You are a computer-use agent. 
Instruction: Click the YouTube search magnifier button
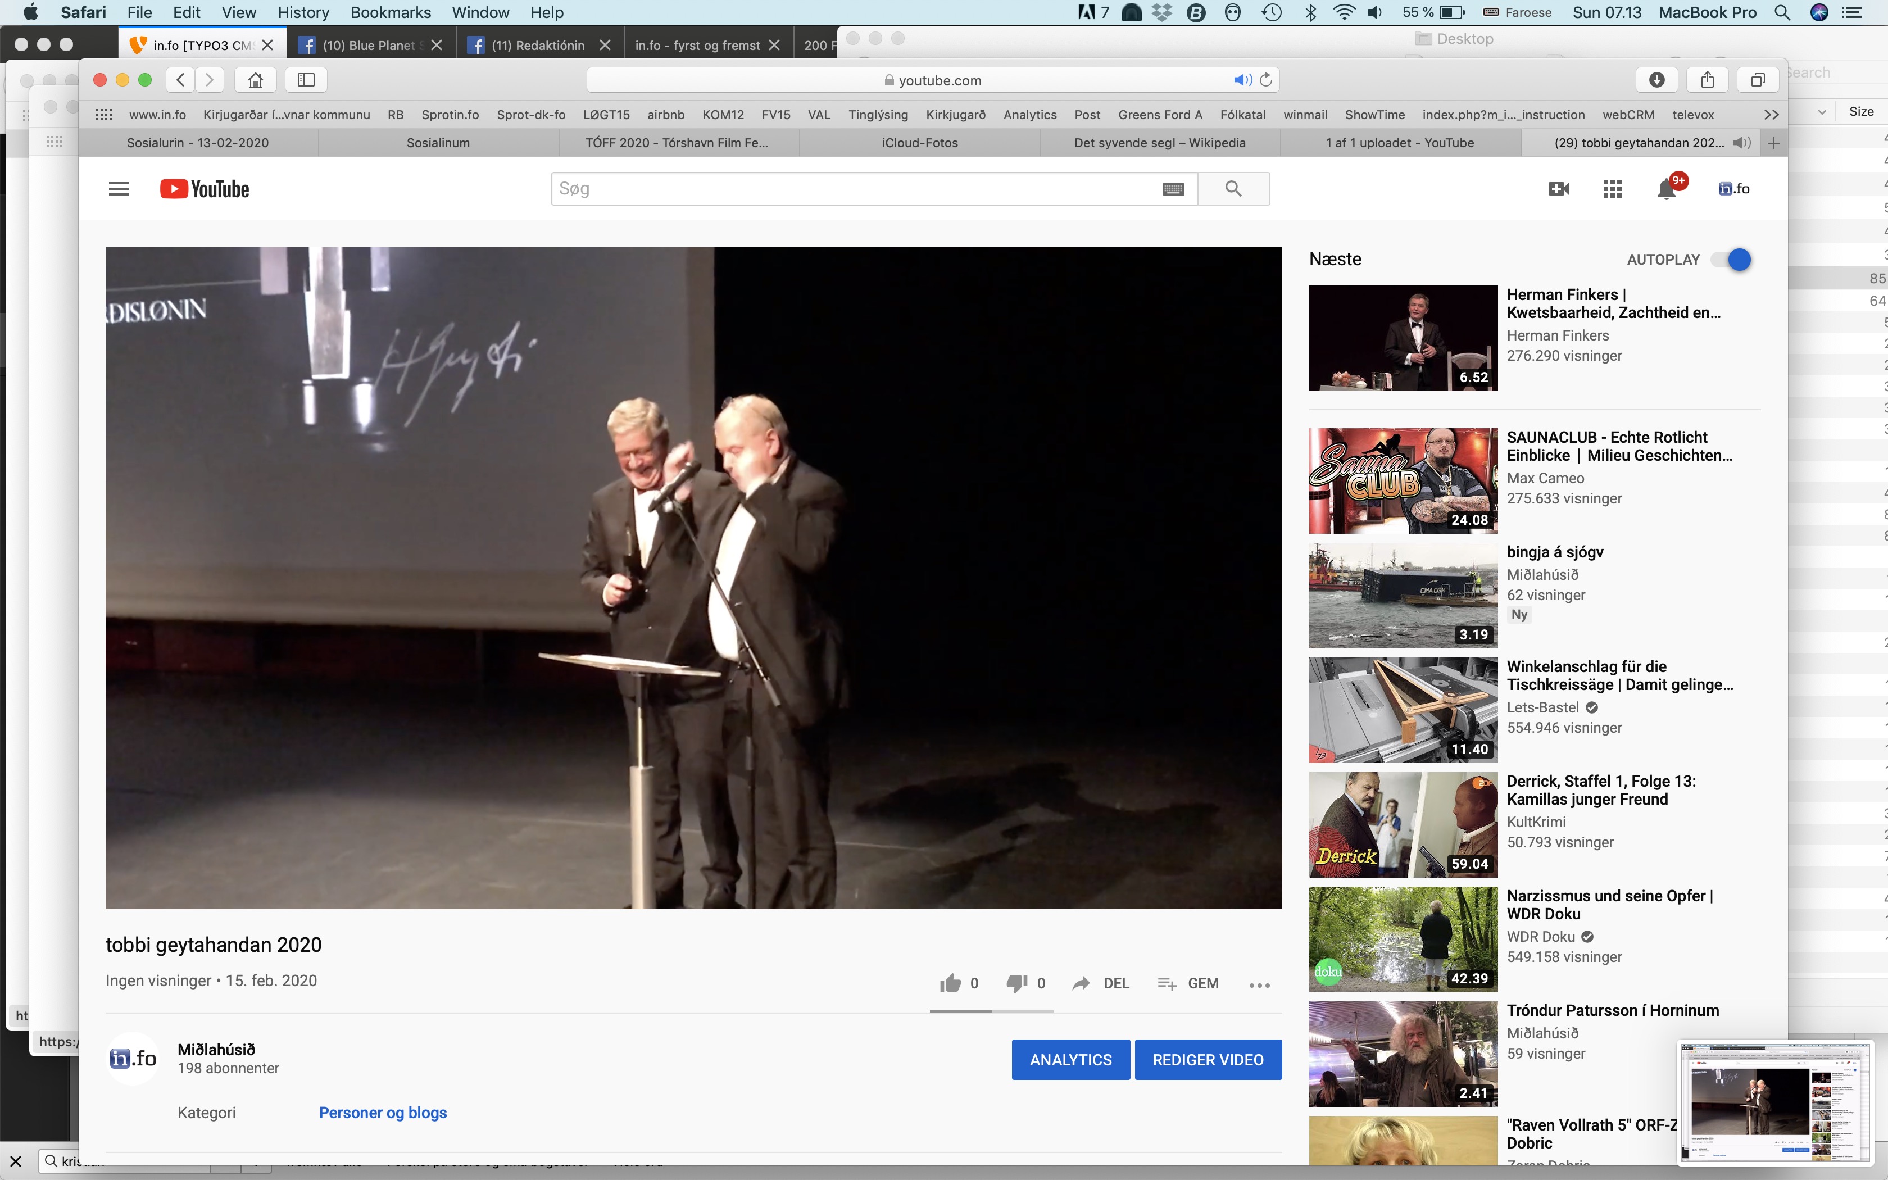pyautogui.click(x=1233, y=189)
